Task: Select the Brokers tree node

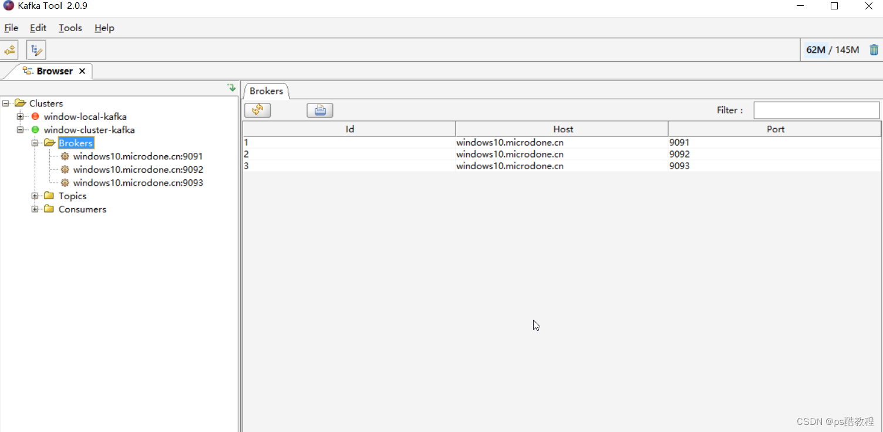Action: pos(76,143)
